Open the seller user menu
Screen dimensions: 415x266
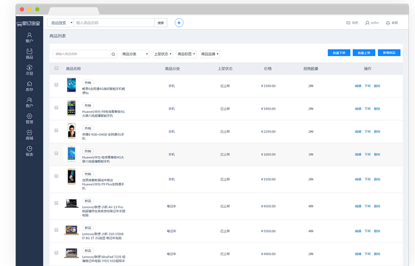click(x=372, y=23)
